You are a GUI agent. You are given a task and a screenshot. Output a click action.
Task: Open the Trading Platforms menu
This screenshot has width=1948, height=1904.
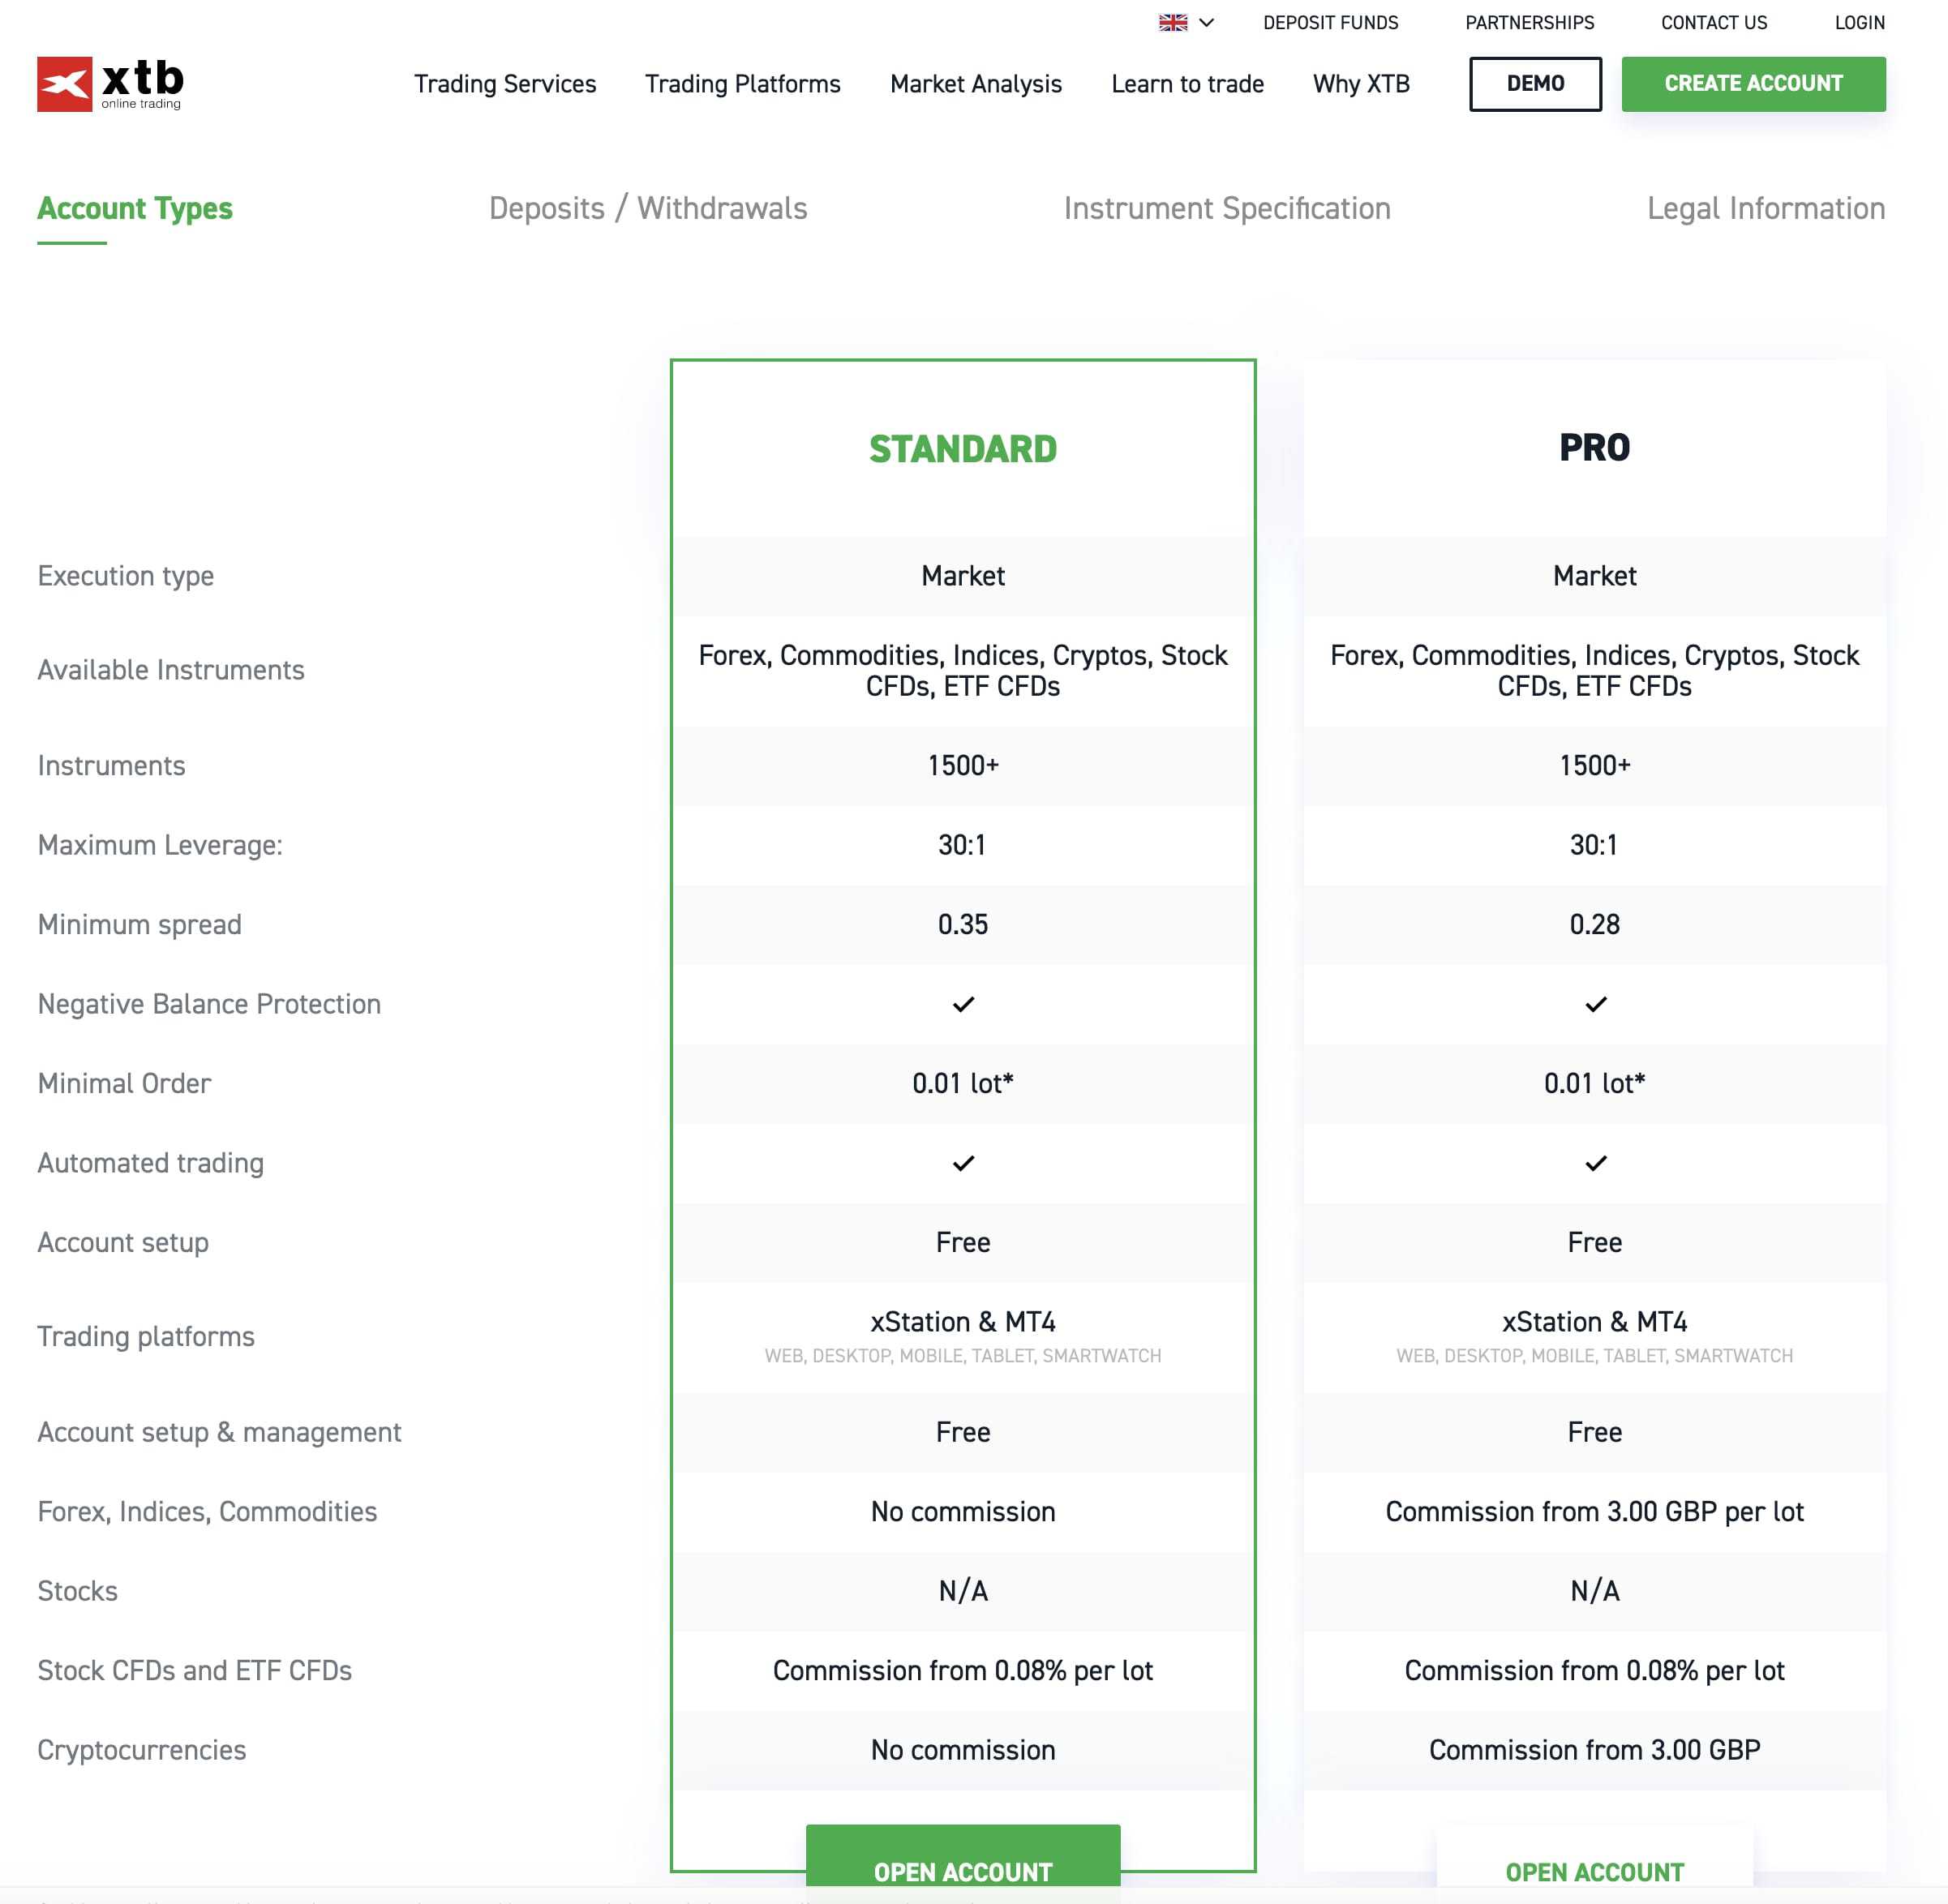point(743,84)
